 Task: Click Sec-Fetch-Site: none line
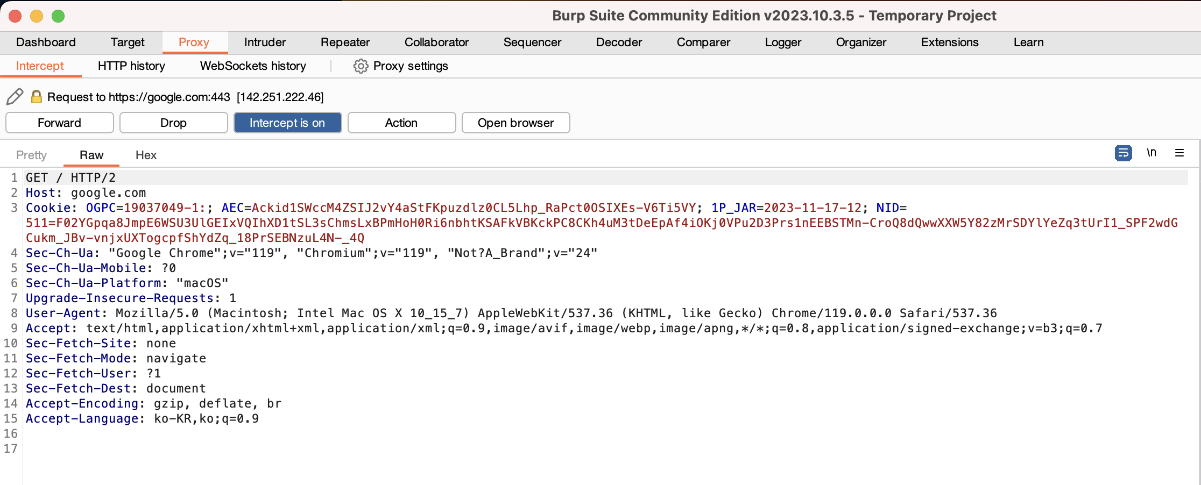click(x=101, y=343)
